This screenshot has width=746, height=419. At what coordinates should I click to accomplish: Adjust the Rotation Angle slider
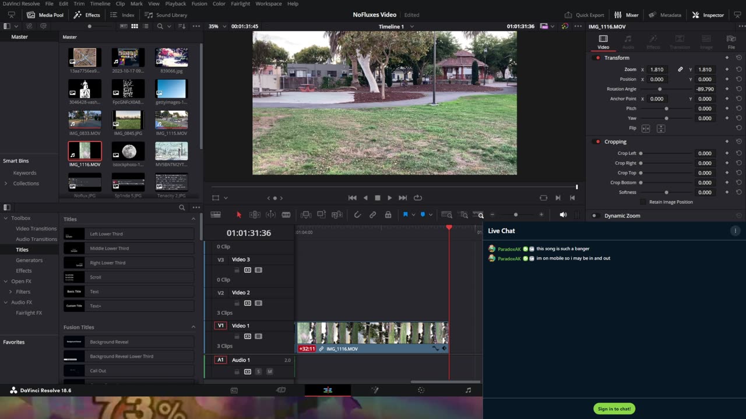coord(660,89)
